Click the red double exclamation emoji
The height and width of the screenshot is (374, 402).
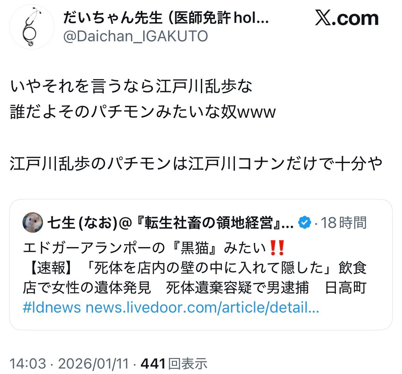tap(277, 248)
